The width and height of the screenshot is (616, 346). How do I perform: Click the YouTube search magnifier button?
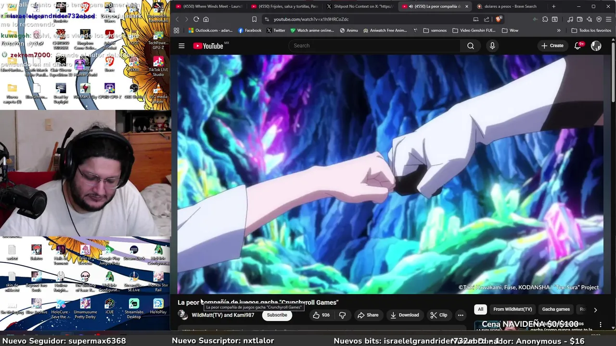[471, 46]
